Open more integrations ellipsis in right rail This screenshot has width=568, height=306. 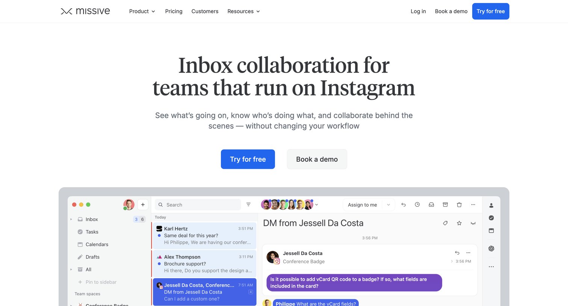click(491, 267)
